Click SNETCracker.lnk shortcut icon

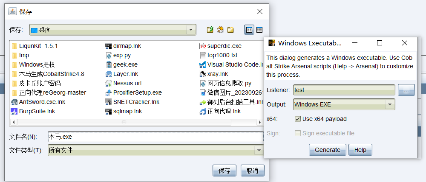pos(108,102)
